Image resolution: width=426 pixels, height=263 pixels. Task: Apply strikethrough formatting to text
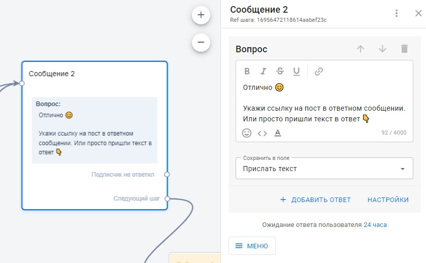280,72
